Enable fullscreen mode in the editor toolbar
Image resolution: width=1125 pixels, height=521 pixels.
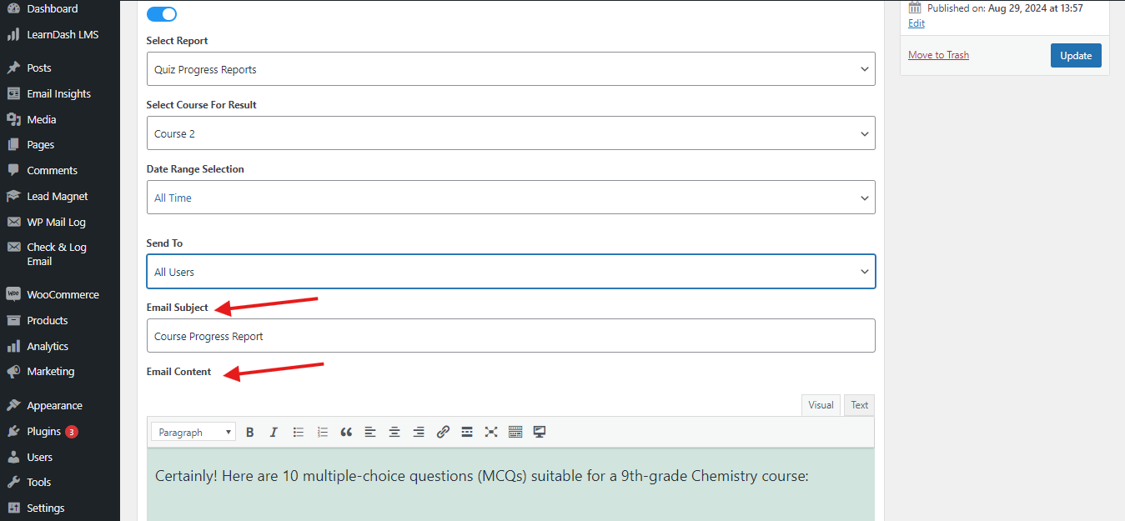(491, 432)
